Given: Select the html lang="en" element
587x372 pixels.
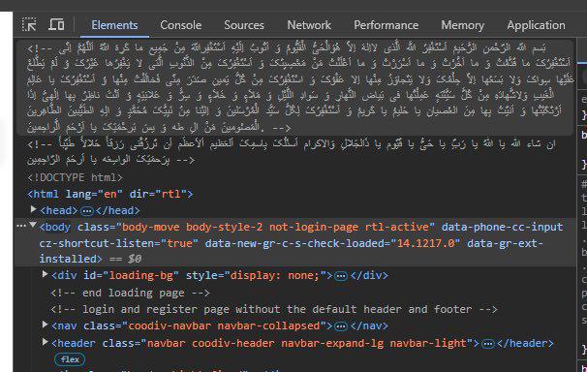Looking at the screenshot, I should pyautogui.click(x=110, y=194).
